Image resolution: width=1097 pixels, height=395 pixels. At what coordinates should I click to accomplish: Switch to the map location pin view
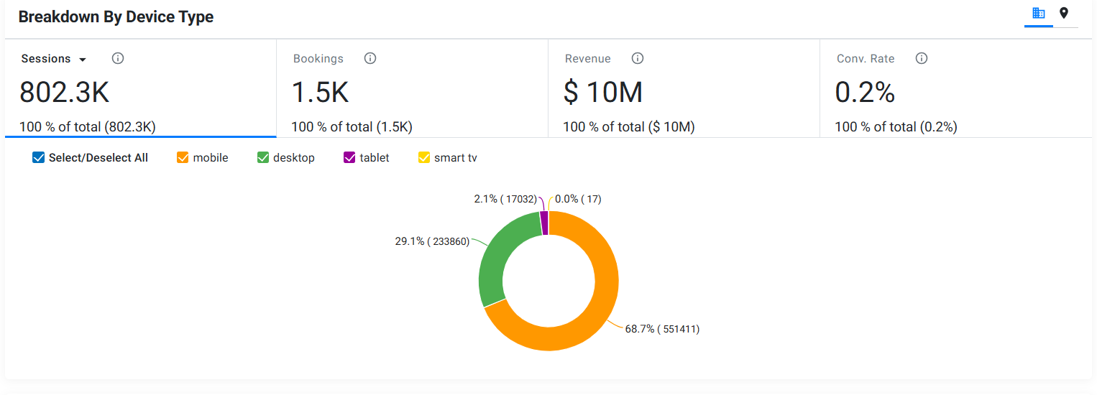(x=1064, y=13)
